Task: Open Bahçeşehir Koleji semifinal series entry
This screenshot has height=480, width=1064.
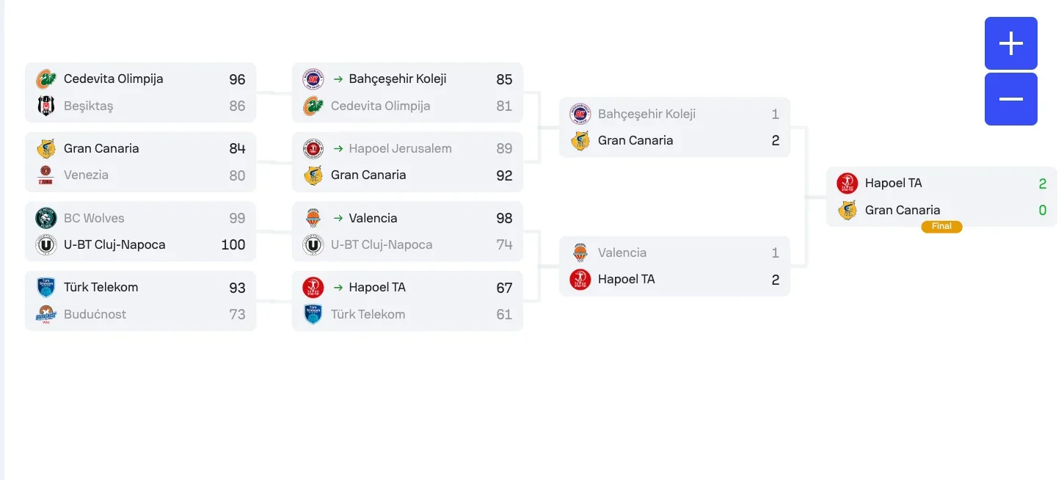Action: tap(646, 114)
